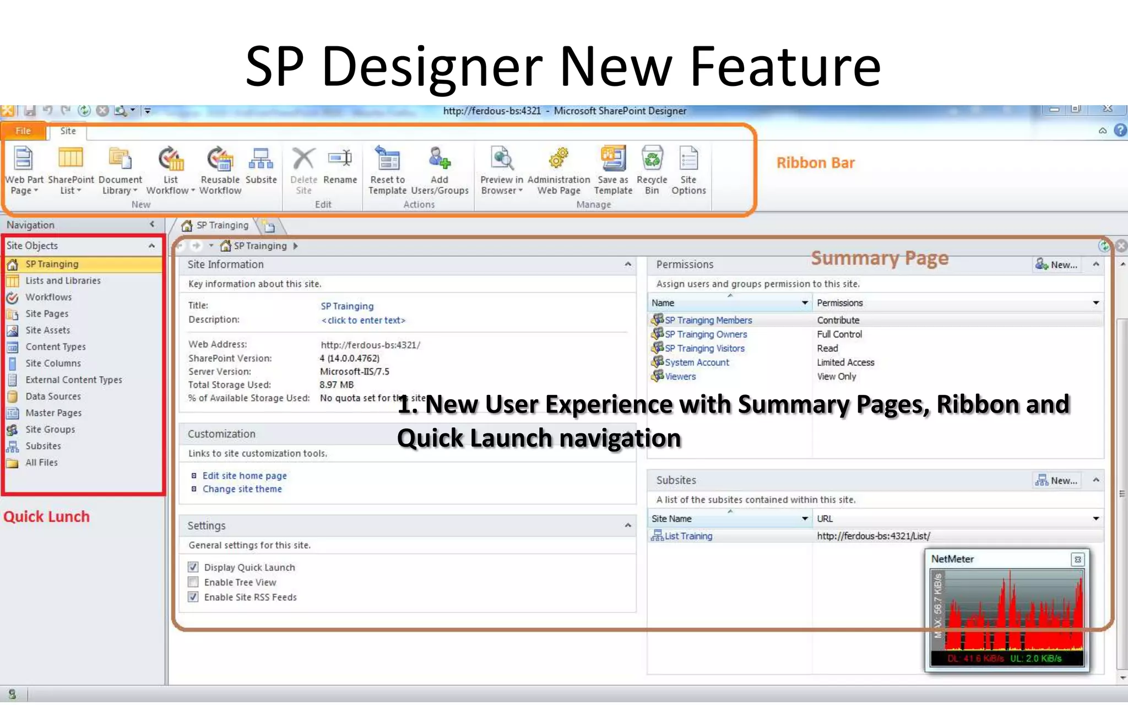Image resolution: width=1128 pixels, height=705 pixels.
Task: Click New button in Subsites section
Action: (1056, 480)
